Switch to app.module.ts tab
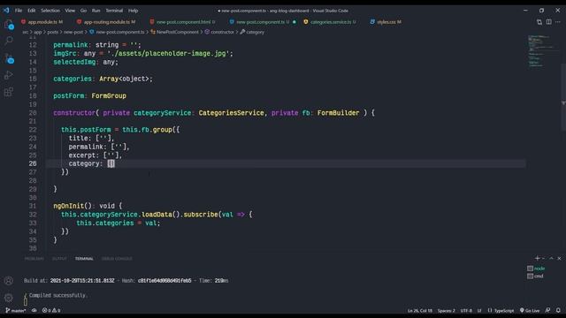566x318 pixels. [x=42, y=22]
